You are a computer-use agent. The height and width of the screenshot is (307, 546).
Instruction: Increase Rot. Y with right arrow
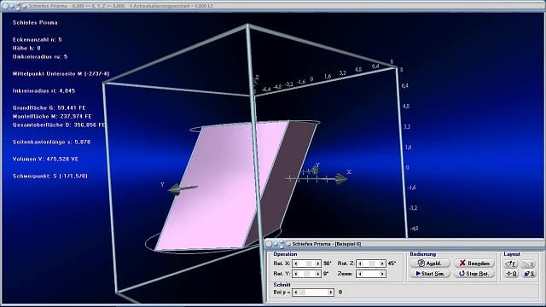click(x=317, y=274)
